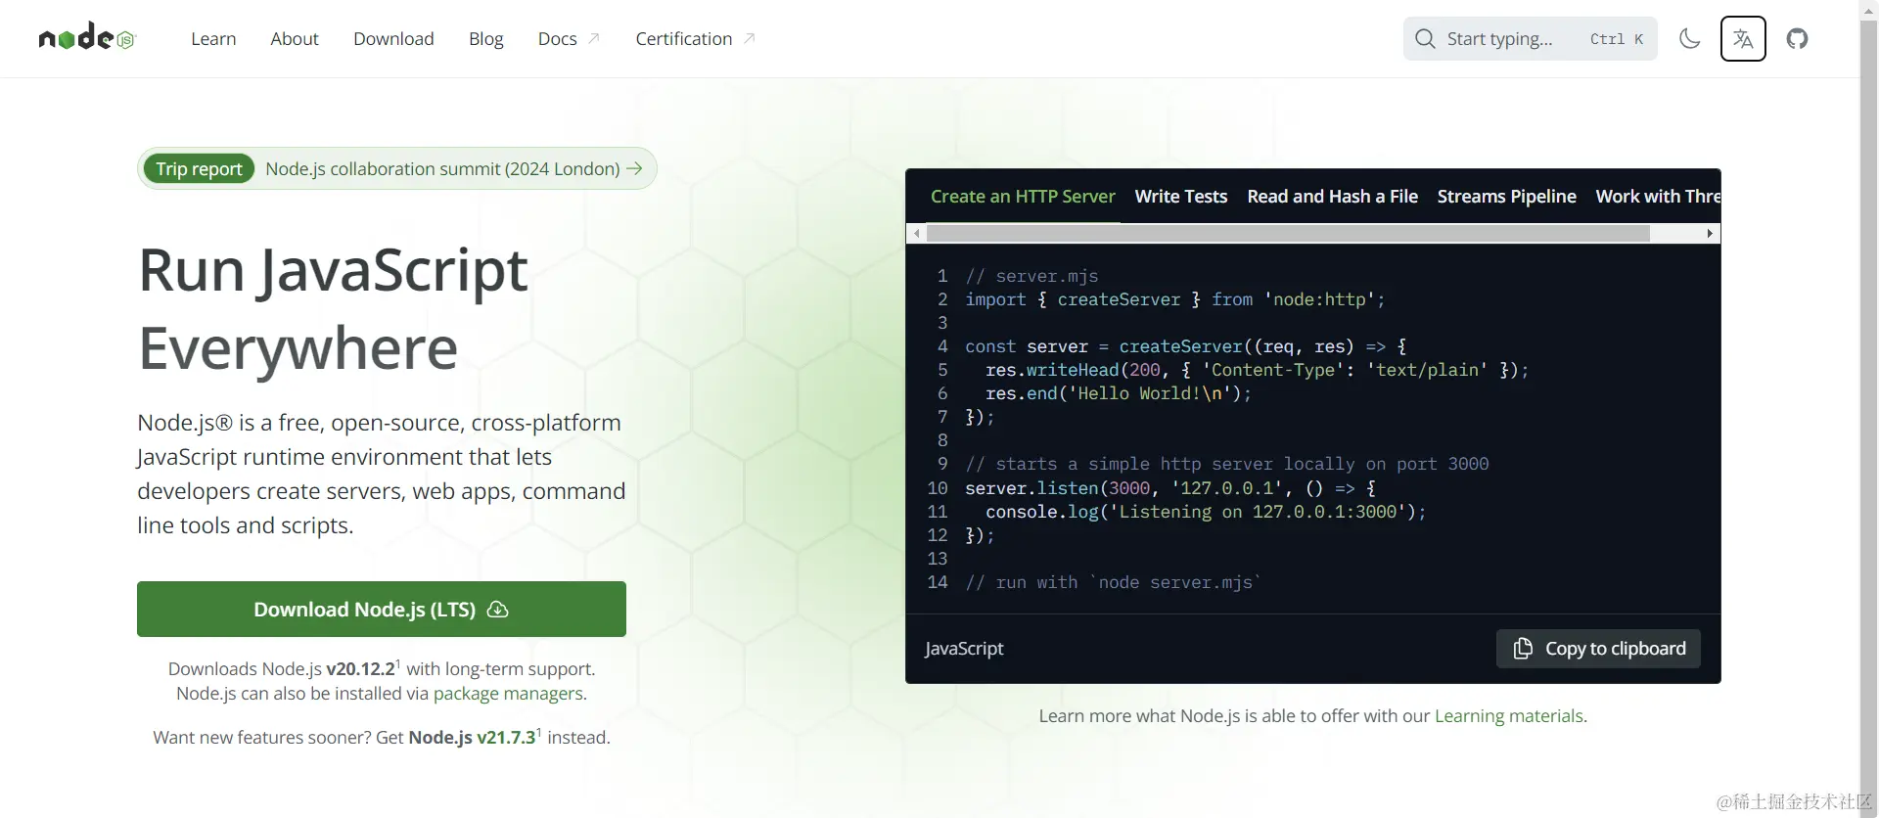
Task: Click the '// server.mjs' comment line
Action: pos(1031,276)
